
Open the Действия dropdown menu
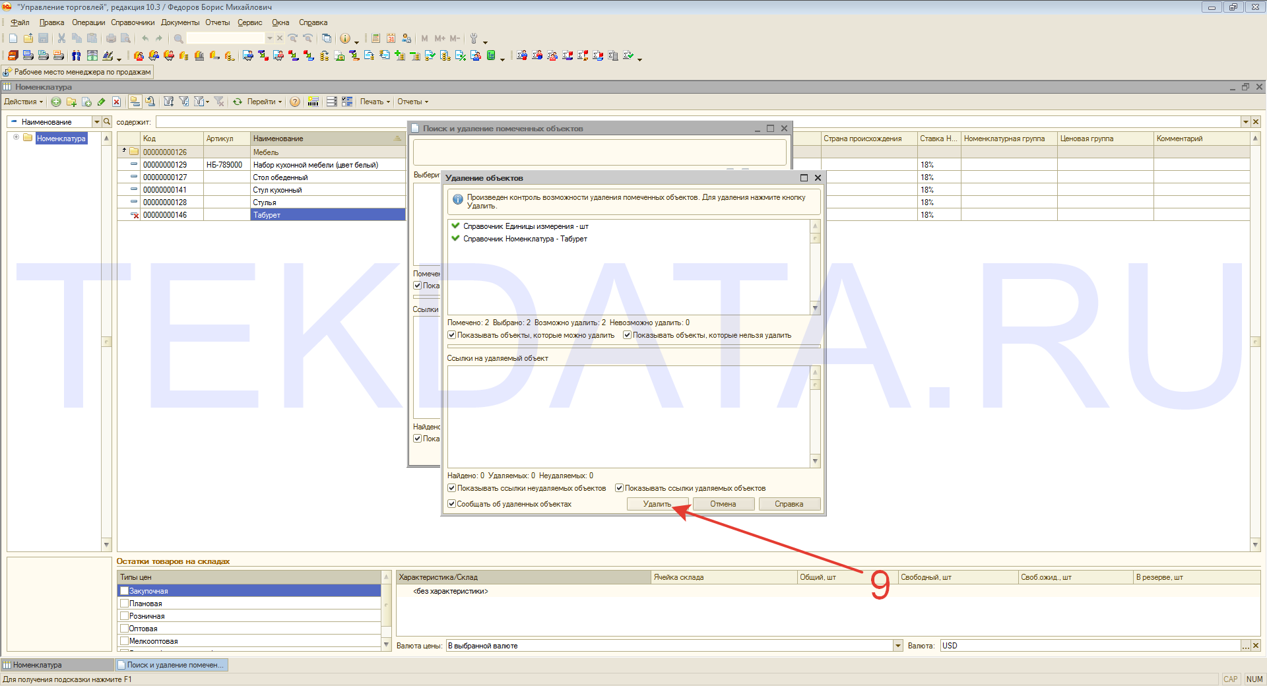(23, 102)
